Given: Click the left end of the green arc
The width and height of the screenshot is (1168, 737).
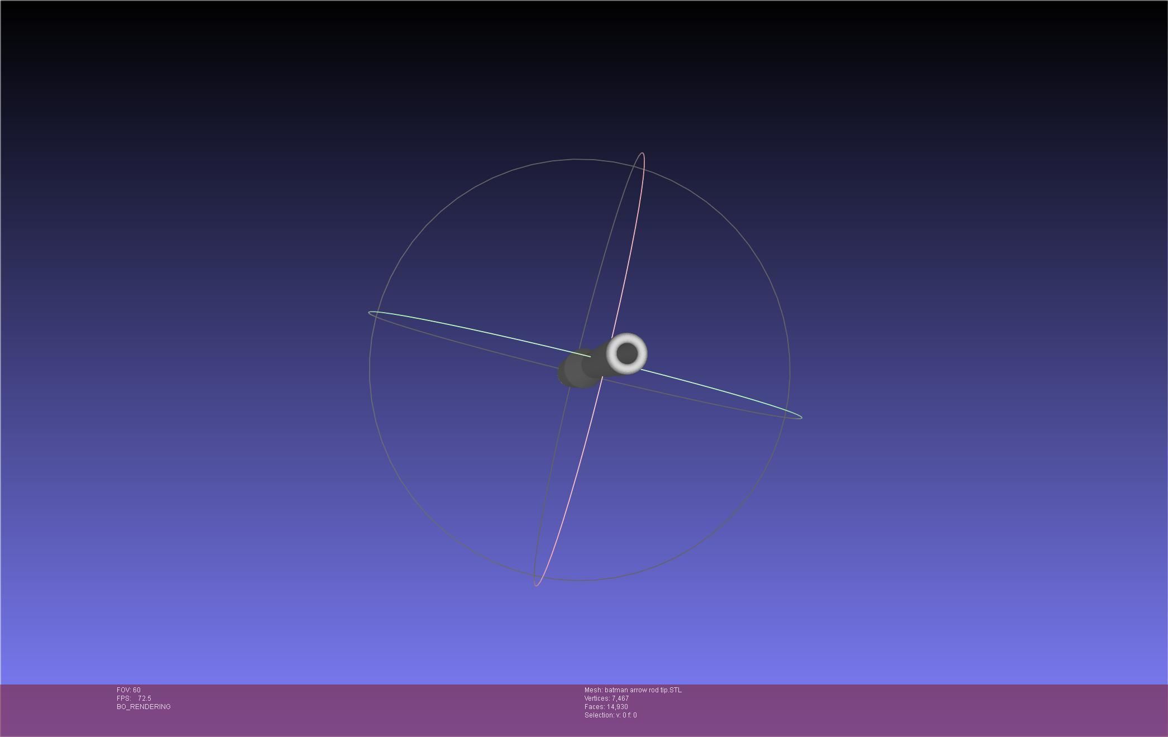Looking at the screenshot, I should point(370,313).
